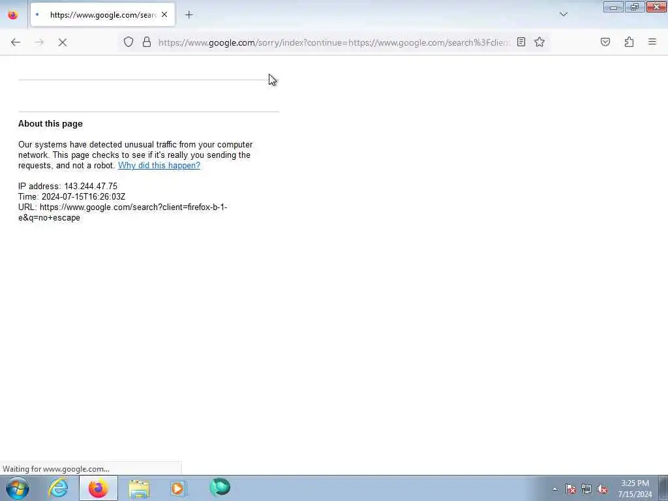668x501 pixels.
Task: Open the tracking protection shield icon
Action: (129, 42)
